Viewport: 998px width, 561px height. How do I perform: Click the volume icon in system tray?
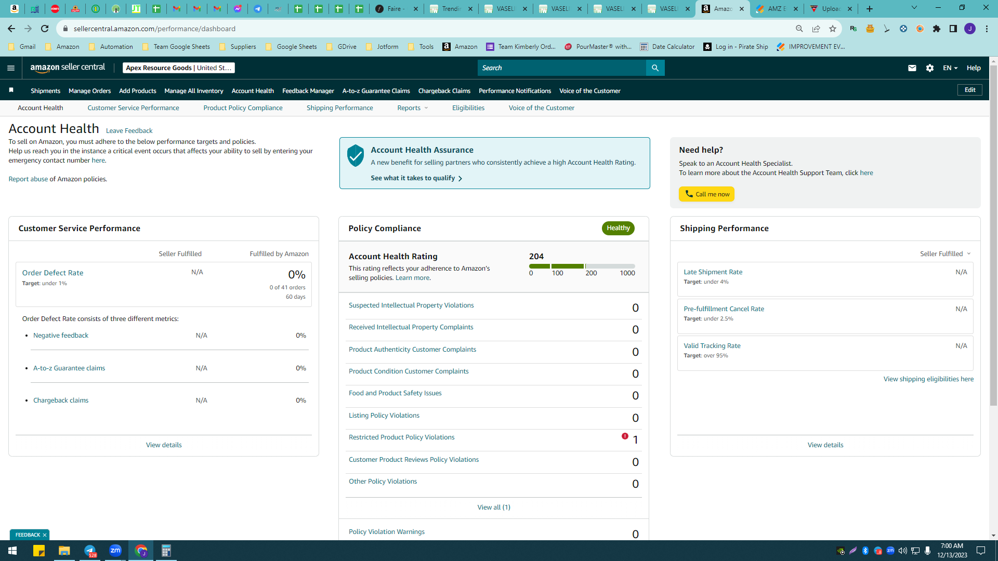(903, 551)
